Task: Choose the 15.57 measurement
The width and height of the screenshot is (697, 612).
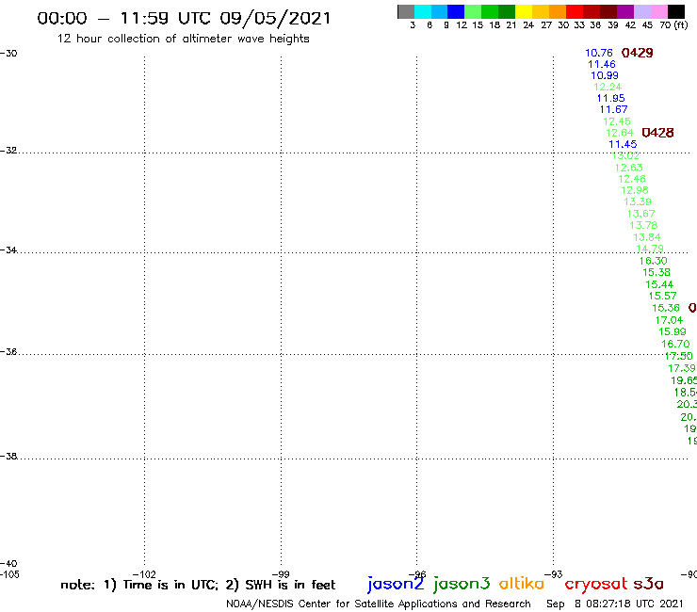Action: tap(663, 296)
